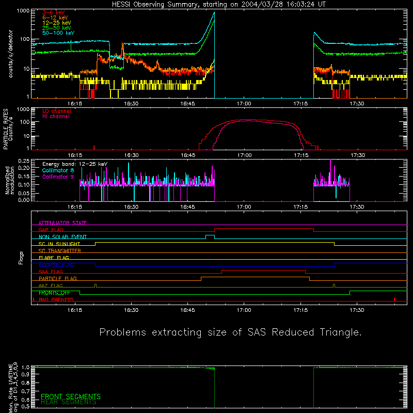Viewport: 413px width, 413px height.
Task: Click the 16:45 tick label under modulation plot
Action: point(187,207)
